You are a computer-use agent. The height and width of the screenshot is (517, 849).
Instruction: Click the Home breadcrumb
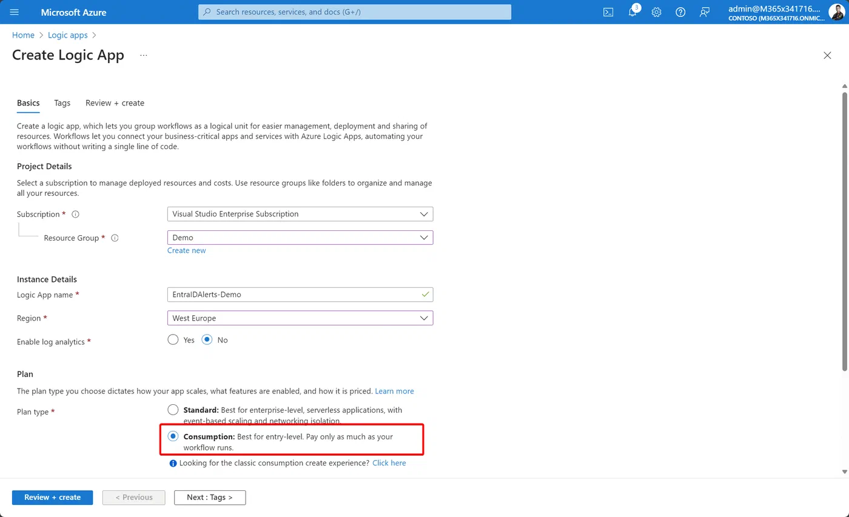pyautogui.click(x=23, y=35)
